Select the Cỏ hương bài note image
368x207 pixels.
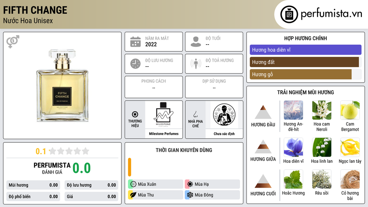350,179
